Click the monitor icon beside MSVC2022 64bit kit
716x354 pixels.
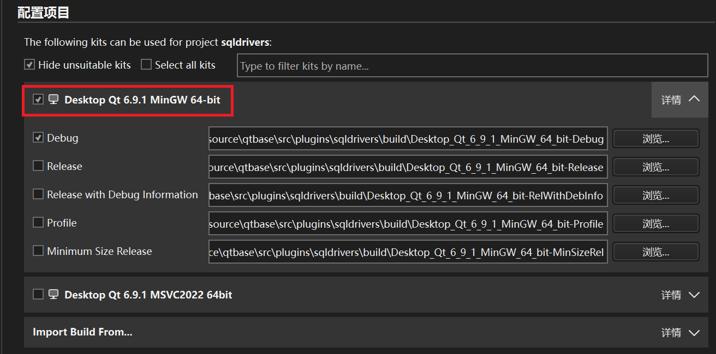53,294
